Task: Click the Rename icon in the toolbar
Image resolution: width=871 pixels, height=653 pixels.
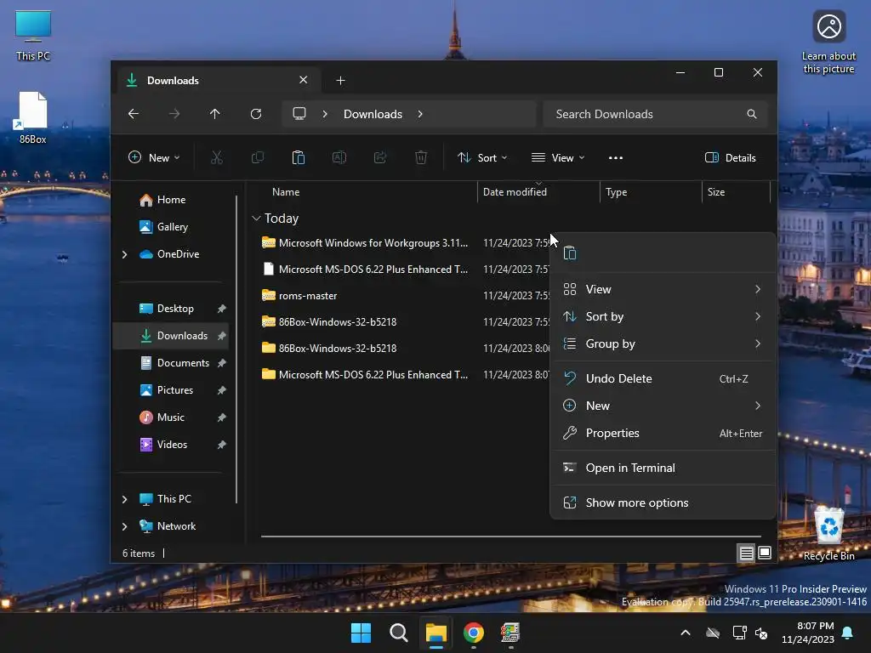Action: (339, 157)
